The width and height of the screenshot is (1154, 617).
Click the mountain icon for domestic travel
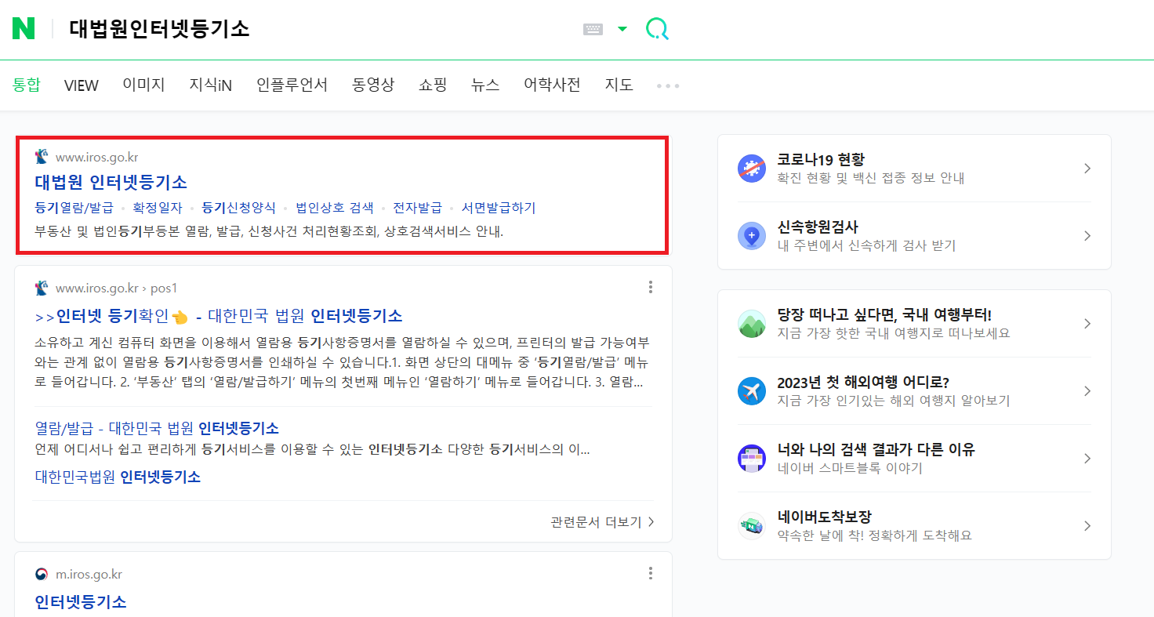(x=752, y=324)
